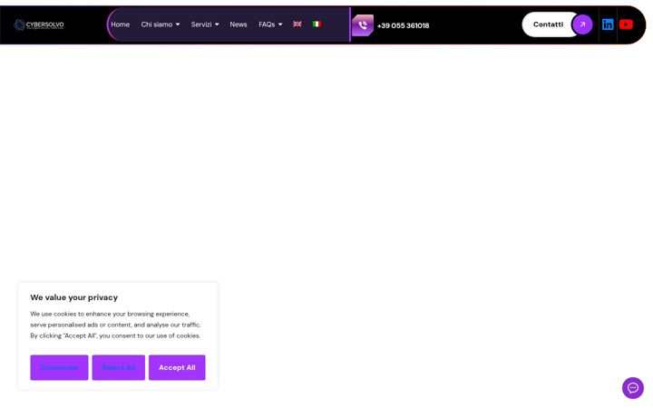Image resolution: width=653 pixels, height=408 pixels.
Task: Click the Cybersolvo logo
Action: click(x=39, y=25)
